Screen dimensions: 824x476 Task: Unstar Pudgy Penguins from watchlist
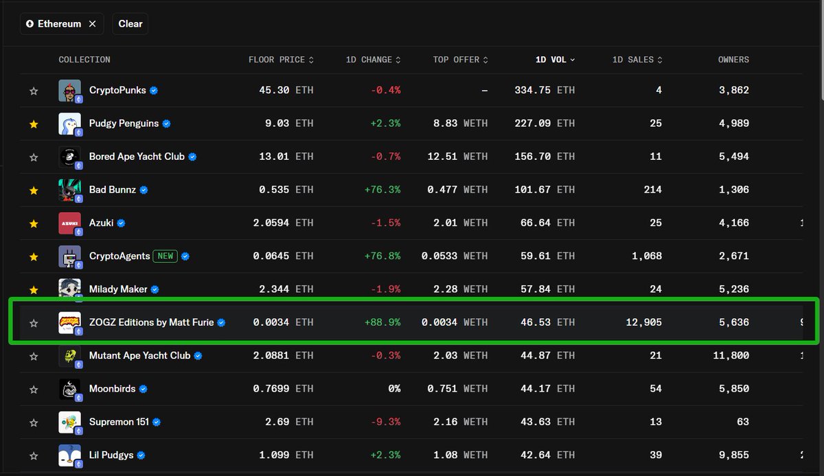tap(34, 124)
